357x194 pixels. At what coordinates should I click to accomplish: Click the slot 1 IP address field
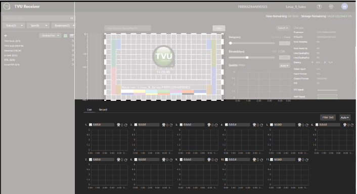coord(103,125)
